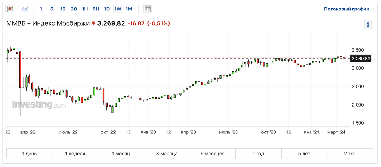Click the 3 000 price axis label
The height and width of the screenshot is (167, 381).
[x=358, y=68]
